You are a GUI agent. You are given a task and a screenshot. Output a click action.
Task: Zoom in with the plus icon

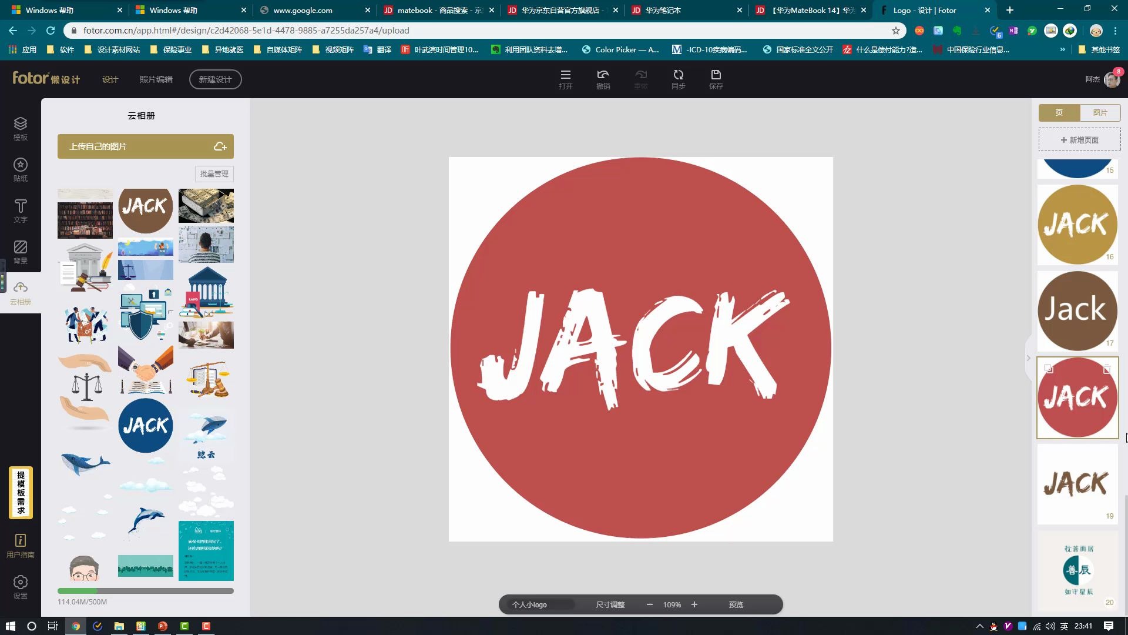coord(694,604)
